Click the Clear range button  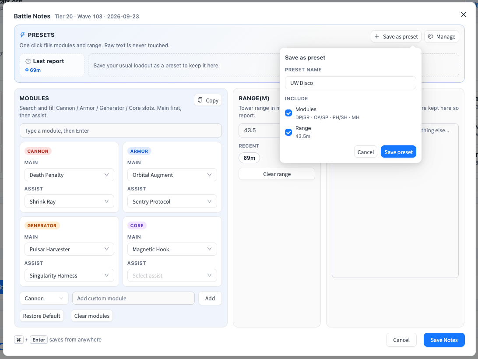tap(277, 174)
